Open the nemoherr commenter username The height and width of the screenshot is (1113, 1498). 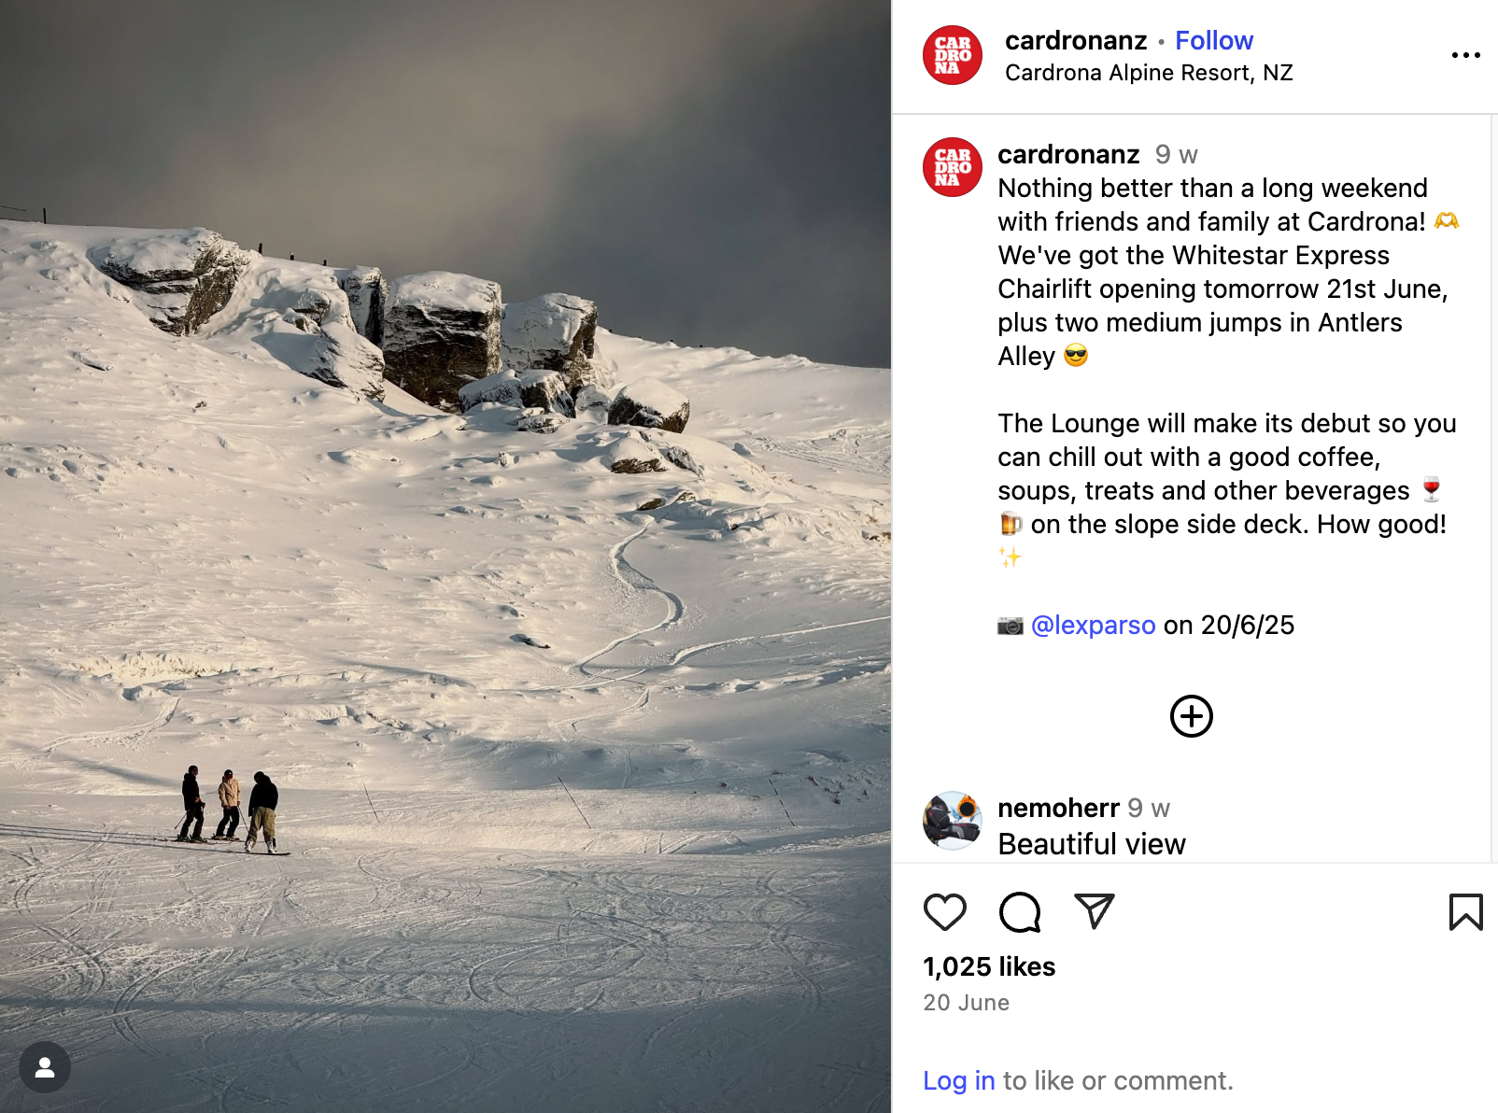pyautogui.click(x=1058, y=808)
